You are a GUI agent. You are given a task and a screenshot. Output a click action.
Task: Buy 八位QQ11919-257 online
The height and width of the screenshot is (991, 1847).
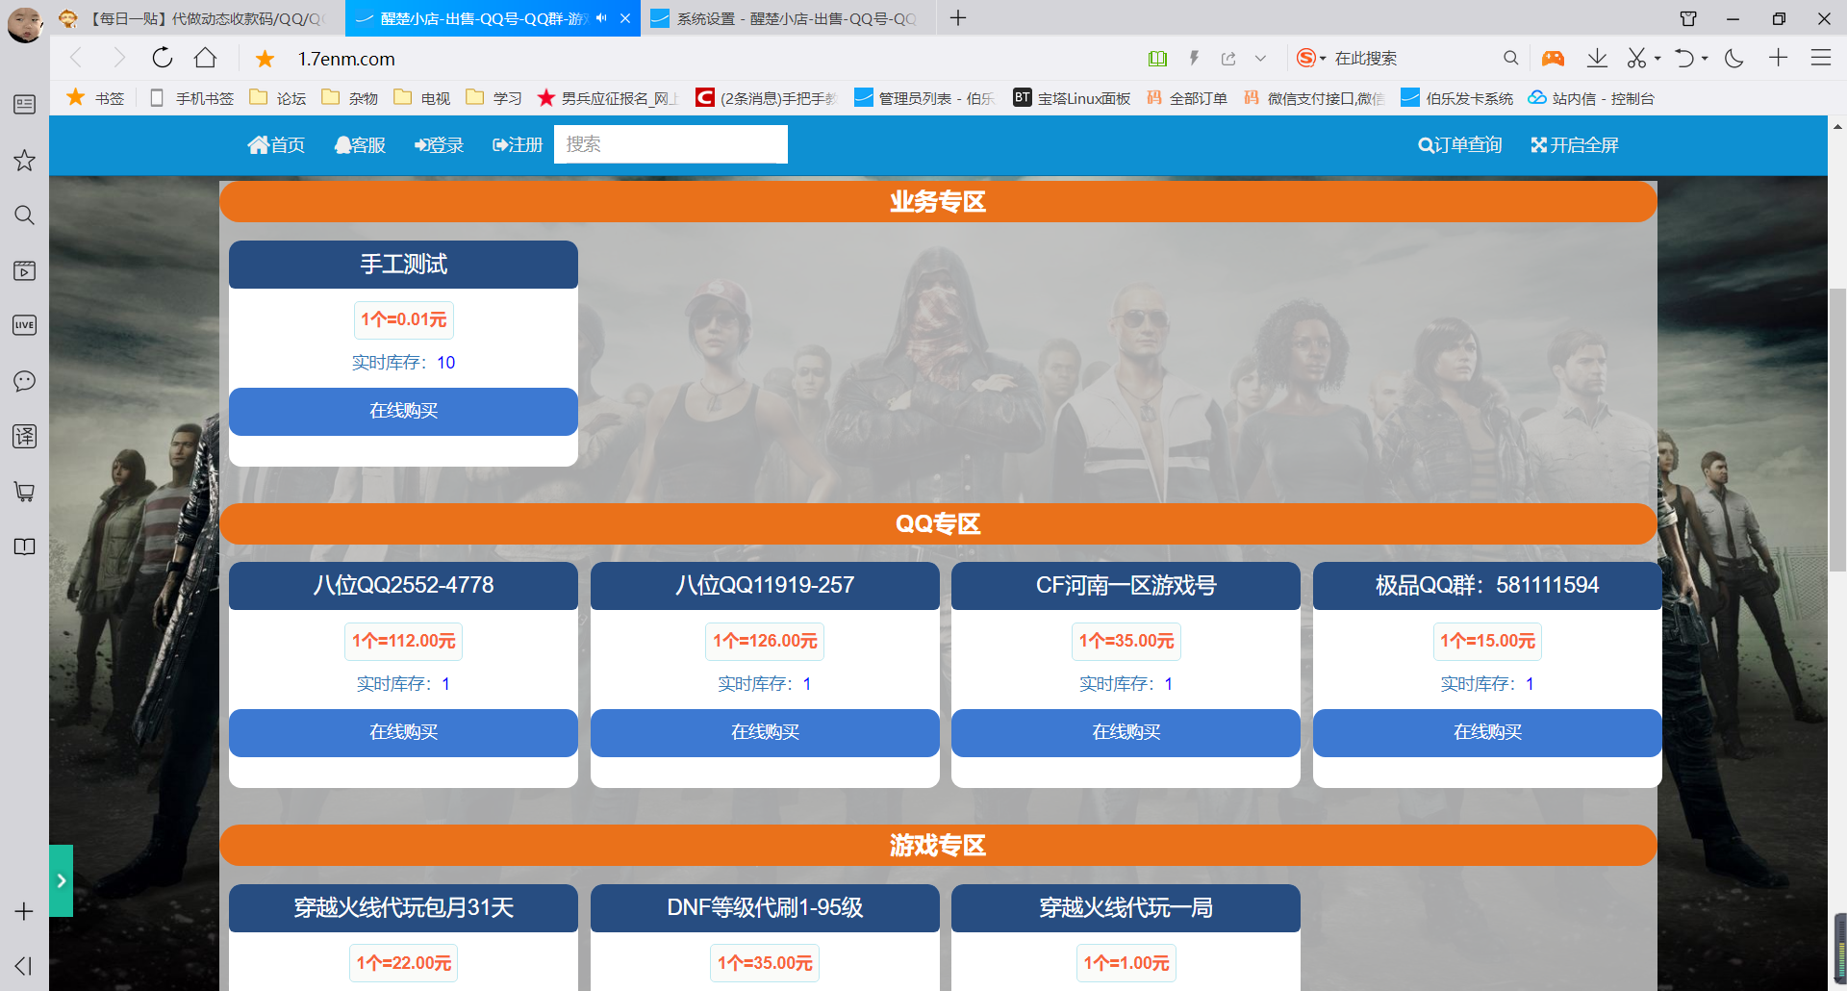(x=765, y=733)
